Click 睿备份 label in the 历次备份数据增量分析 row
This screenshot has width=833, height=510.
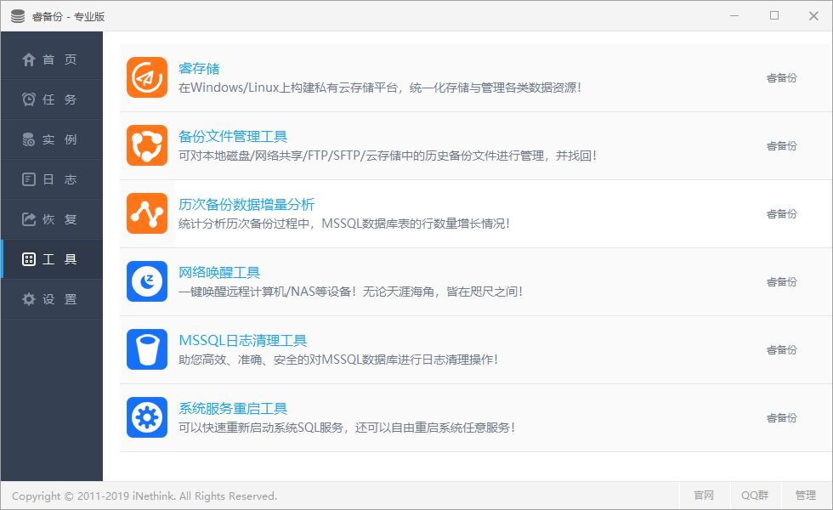click(781, 214)
